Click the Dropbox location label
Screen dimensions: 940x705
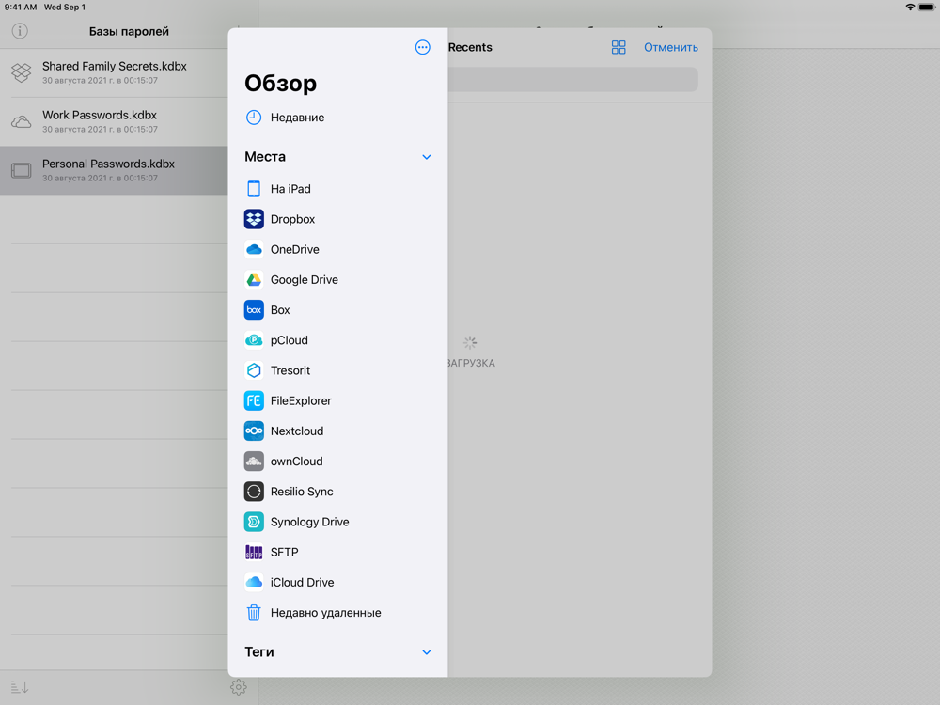pyautogui.click(x=292, y=219)
